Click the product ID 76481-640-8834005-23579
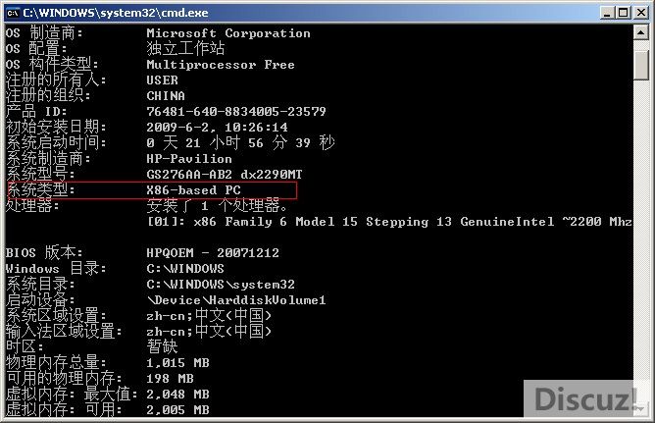655x423 pixels. [x=236, y=112]
